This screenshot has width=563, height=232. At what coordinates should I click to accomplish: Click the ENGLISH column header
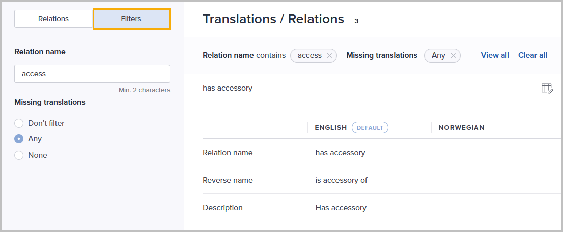pos(331,128)
